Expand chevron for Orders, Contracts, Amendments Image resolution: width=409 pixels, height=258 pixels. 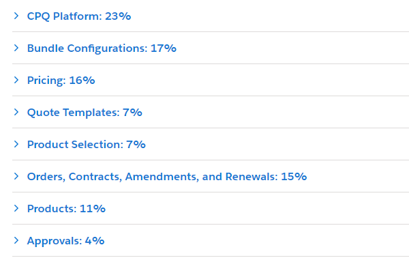pos(16,176)
